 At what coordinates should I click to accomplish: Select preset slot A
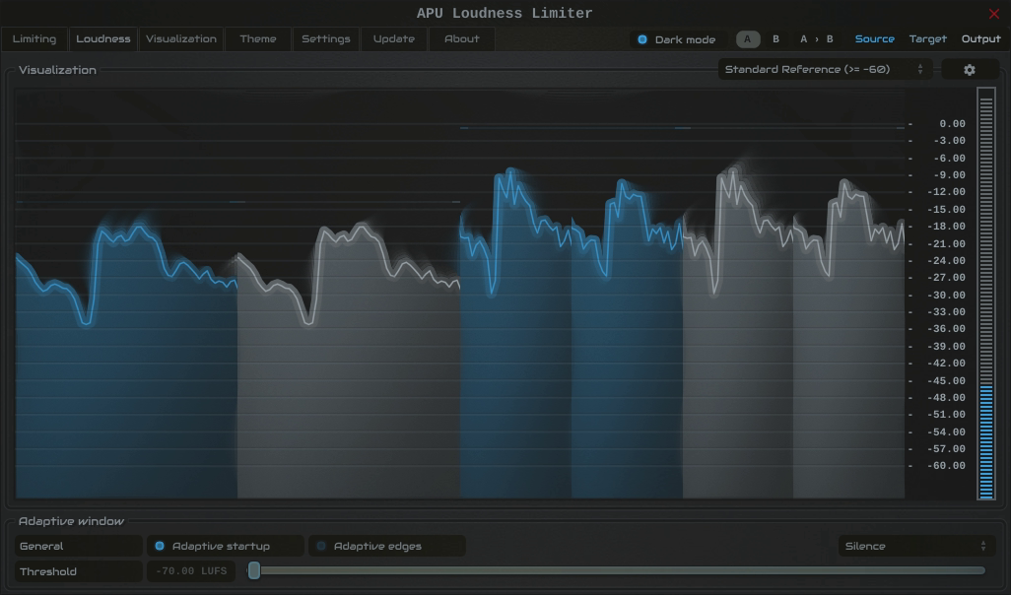(748, 39)
